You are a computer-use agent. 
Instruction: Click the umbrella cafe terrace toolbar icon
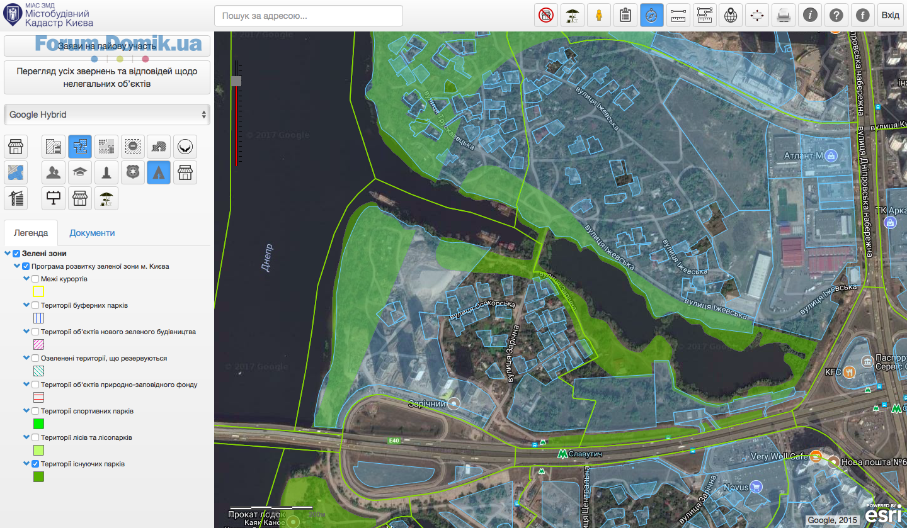[x=573, y=16]
